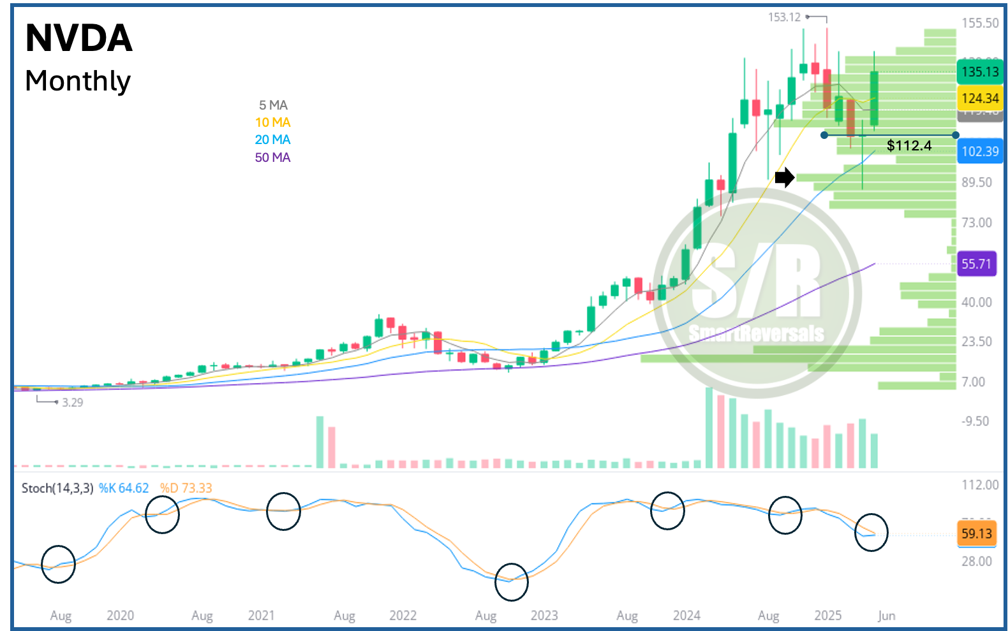
Task: Select the 20 MA legend label
Action: tap(272, 140)
